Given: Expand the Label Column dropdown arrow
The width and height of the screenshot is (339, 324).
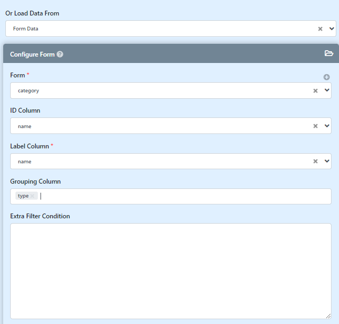Looking at the screenshot, I should point(327,161).
